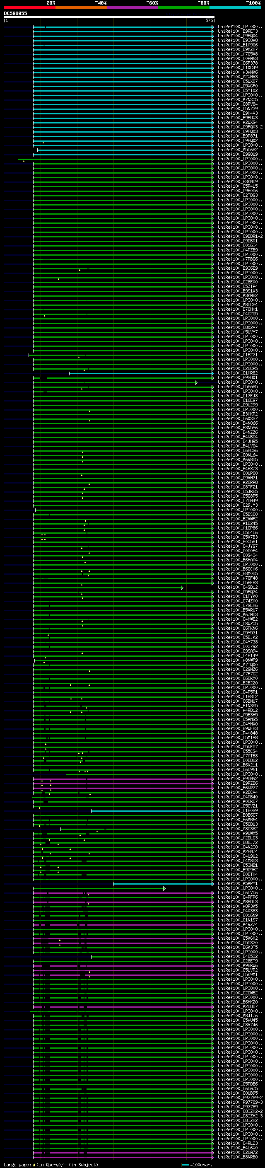Image resolution: width=265 pixels, height=1168 pixels.
Task: Select hit UniRef100_C5Y531
Action: tap(238, 633)
